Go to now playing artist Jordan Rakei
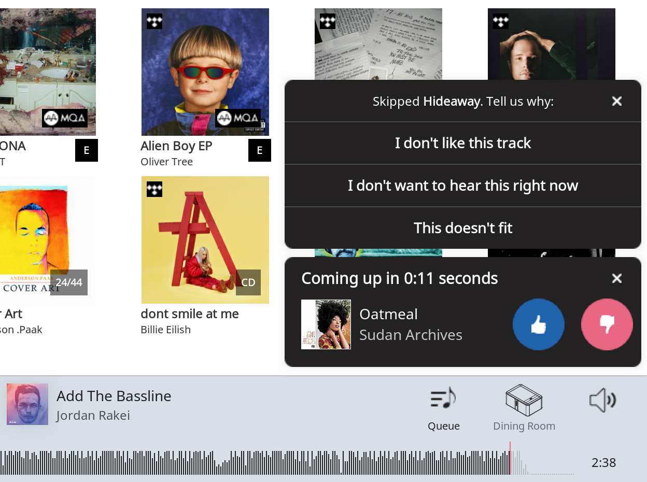This screenshot has height=482, width=647. (x=93, y=416)
